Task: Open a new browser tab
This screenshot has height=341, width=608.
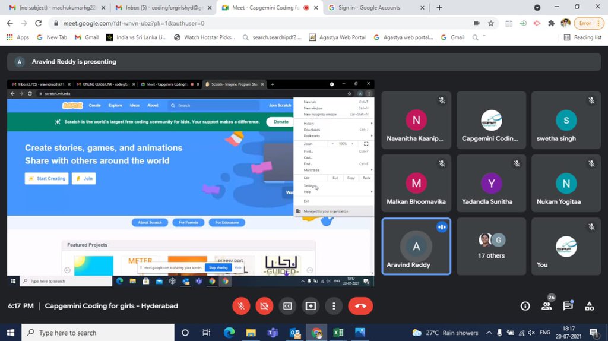Action: click(x=439, y=7)
